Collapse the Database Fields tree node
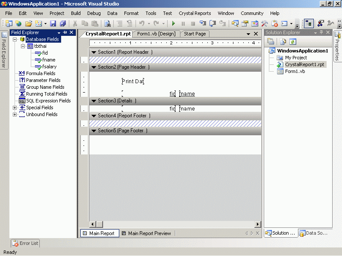The width and height of the screenshot is (342, 256). (x=15, y=39)
